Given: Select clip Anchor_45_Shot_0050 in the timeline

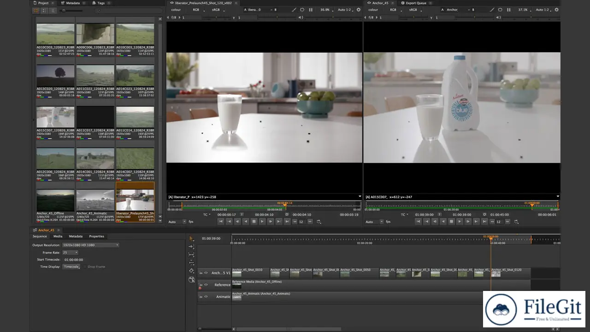Looking at the screenshot, I should [359, 273].
